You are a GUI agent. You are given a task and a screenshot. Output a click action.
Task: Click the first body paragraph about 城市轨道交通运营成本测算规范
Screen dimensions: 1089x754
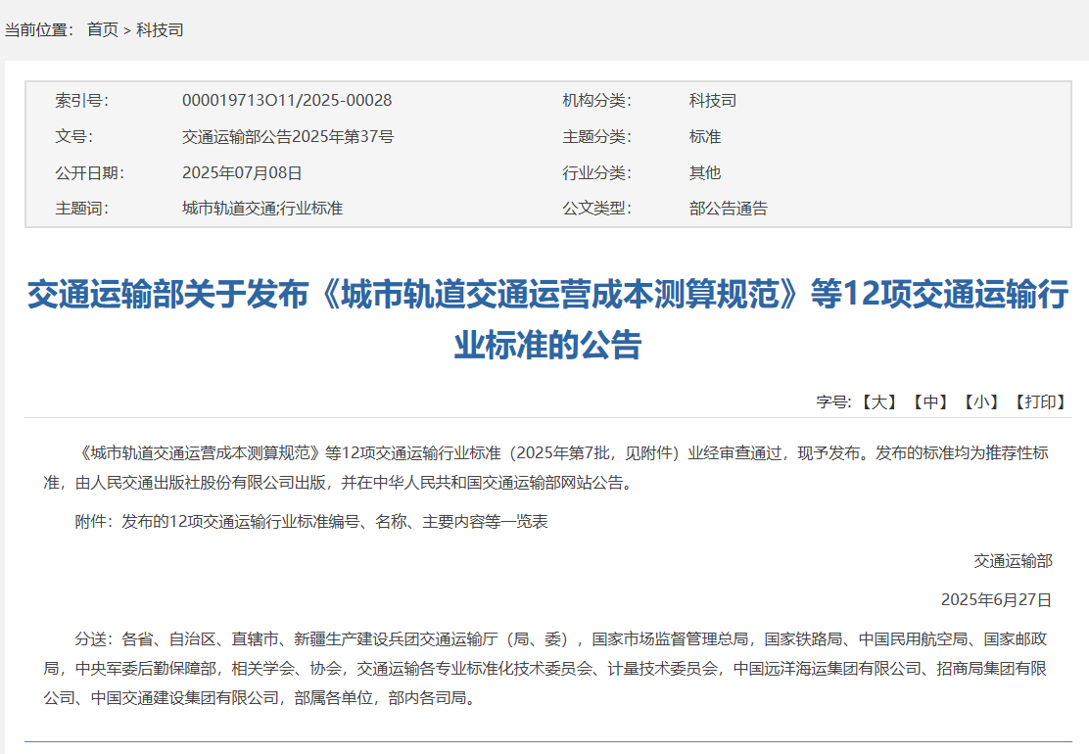(x=545, y=467)
